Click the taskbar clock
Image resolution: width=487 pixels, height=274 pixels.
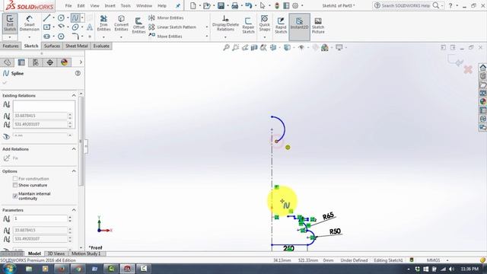click(469, 269)
